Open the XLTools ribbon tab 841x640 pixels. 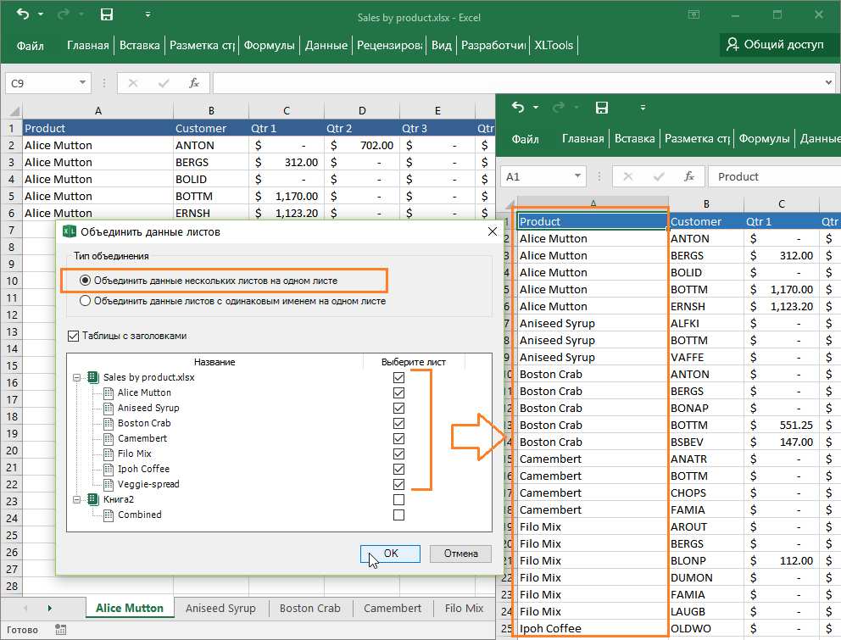coord(554,45)
